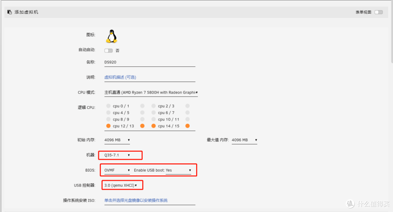
Task: Click the VM description field
Action: [x=150, y=77]
